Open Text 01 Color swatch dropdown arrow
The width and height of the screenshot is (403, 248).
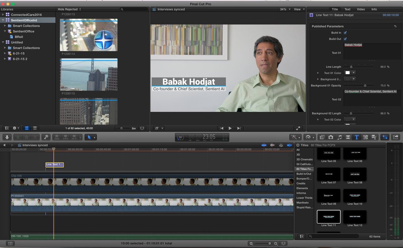pos(353,73)
